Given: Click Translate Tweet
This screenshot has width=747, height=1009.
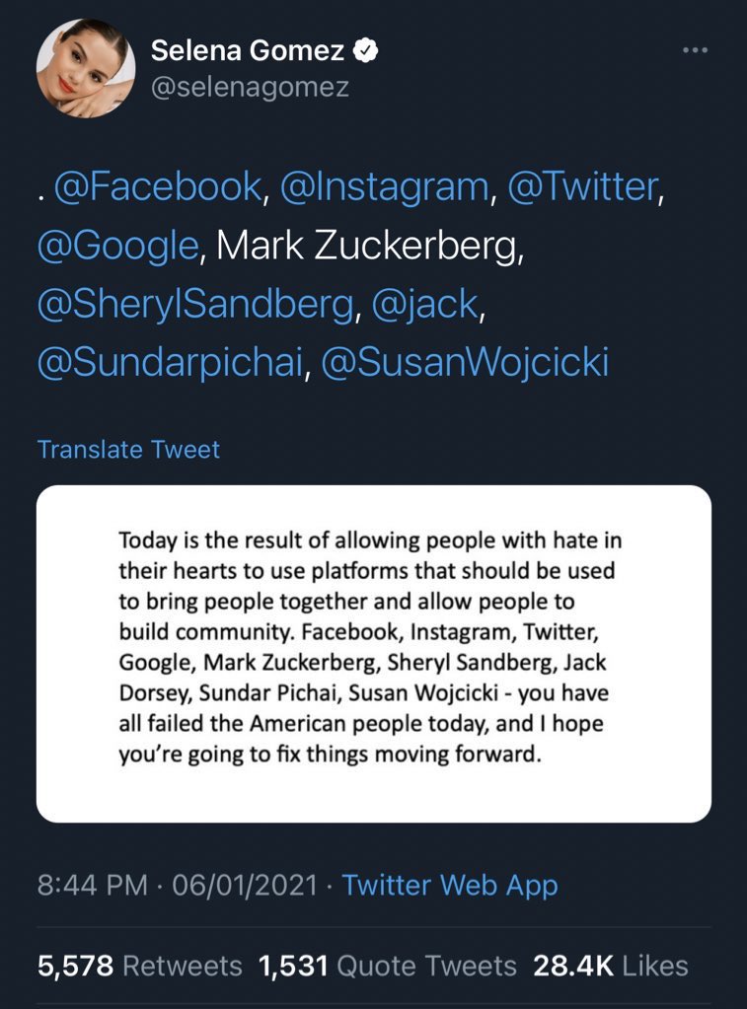Looking at the screenshot, I should 128,449.
